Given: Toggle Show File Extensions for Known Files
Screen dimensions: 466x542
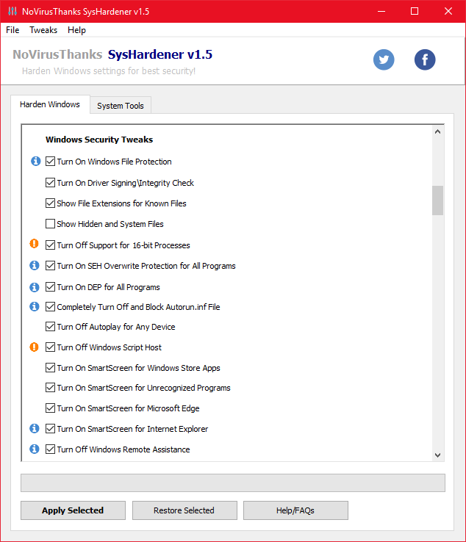Looking at the screenshot, I should coord(50,203).
